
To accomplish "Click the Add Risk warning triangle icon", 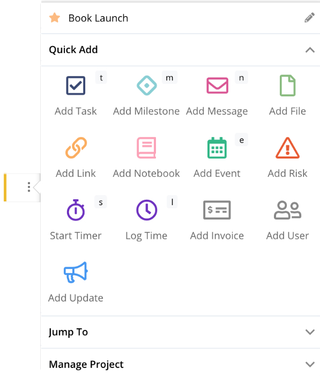I will click(288, 148).
